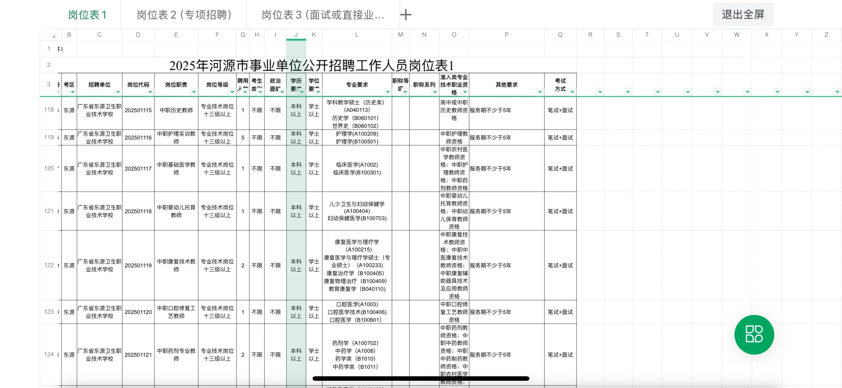Open the green floating toolbox button

click(x=754, y=334)
